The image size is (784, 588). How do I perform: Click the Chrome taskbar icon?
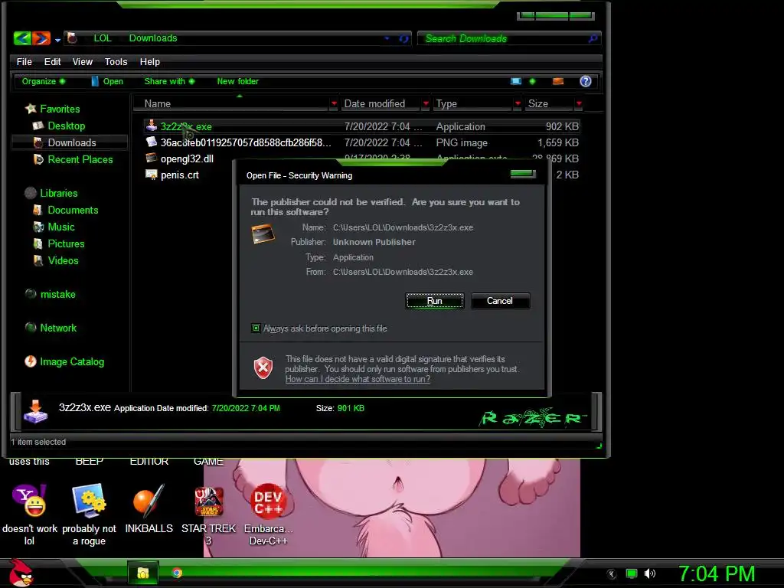pyautogui.click(x=177, y=573)
